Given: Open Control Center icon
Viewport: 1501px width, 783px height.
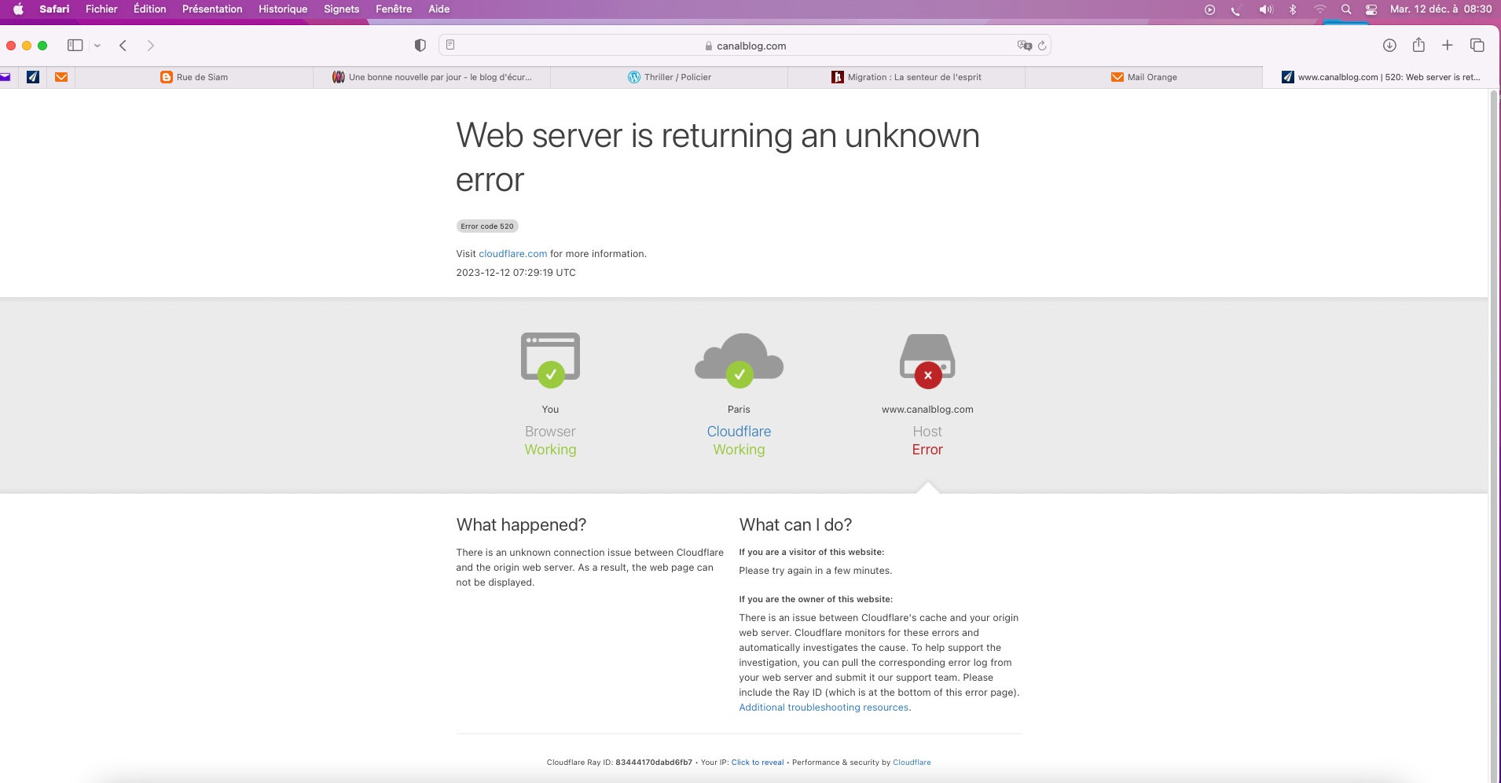Looking at the screenshot, I should pyautogui.click(x=1371, y=9).
